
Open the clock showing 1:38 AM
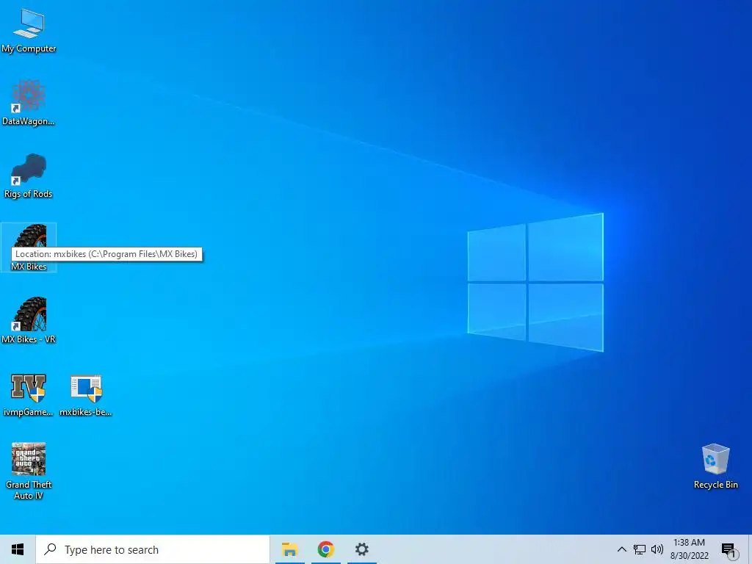[x=689, y=549]
